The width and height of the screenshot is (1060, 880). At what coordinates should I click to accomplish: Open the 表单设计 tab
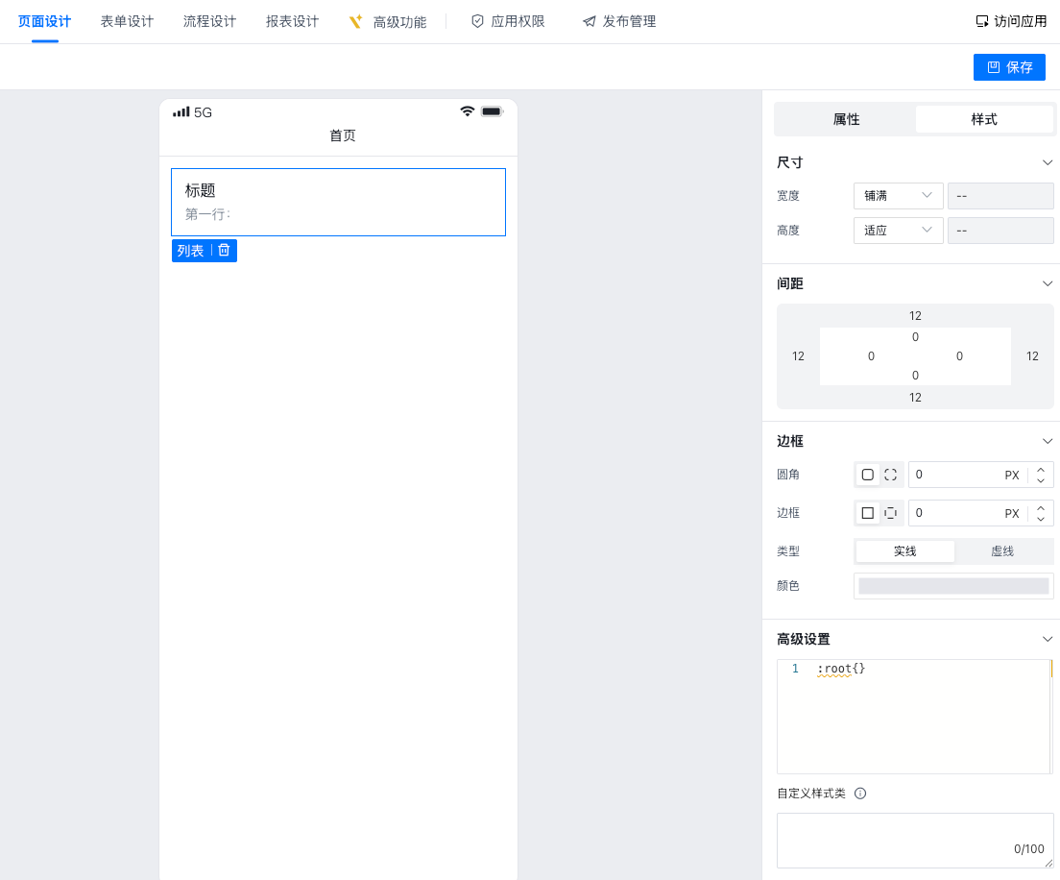[127, 21]
